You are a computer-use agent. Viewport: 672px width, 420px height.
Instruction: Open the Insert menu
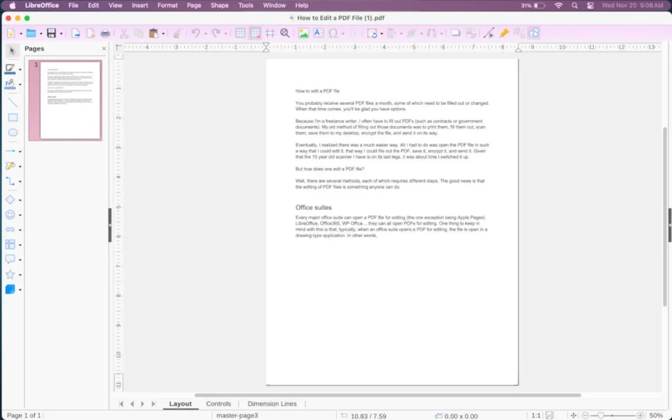[x=140, y=5]
